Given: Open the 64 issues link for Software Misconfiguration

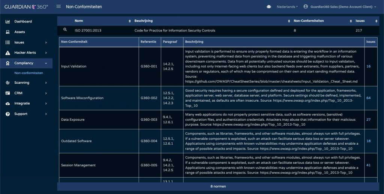Looking at the screenshot, I should pos(368,98).
